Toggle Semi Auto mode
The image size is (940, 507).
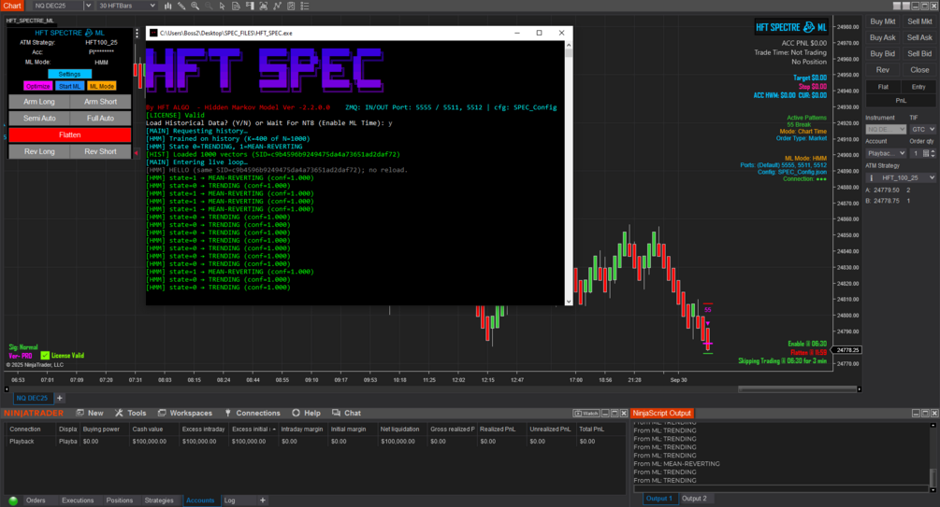[x=39, y=118]
